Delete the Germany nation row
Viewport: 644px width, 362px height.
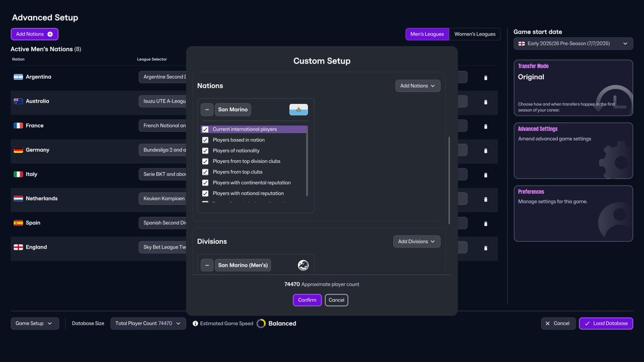(486, 150)
